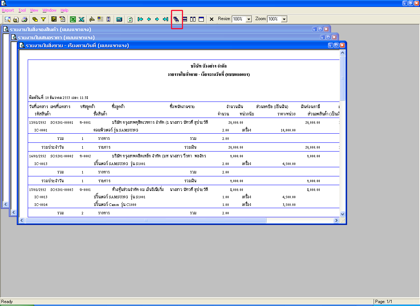Expand the Zoom percentage dropdown

[284, 19]
